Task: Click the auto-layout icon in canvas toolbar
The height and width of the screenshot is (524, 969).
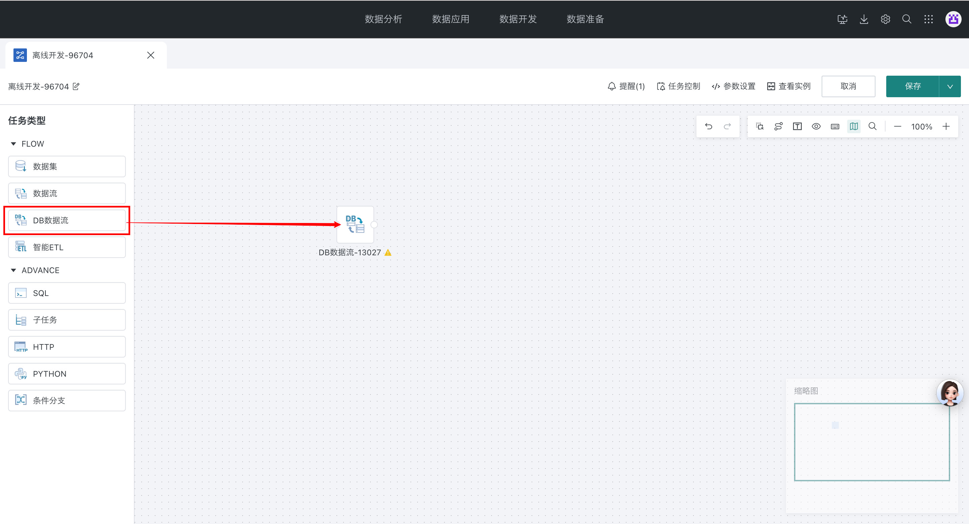Action: [x=778, y=126]
